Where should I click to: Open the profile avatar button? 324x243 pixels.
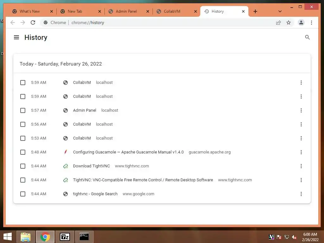tap(301, 22)
